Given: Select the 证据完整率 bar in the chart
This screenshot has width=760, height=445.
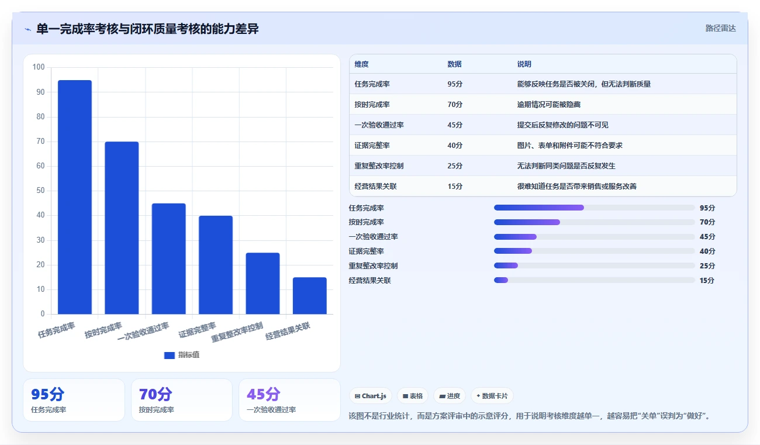Looking at the screenshot, I should point(216,265).
